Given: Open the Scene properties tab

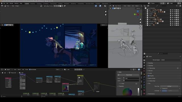Looking at the screenshot, I should tap(144, 68).
